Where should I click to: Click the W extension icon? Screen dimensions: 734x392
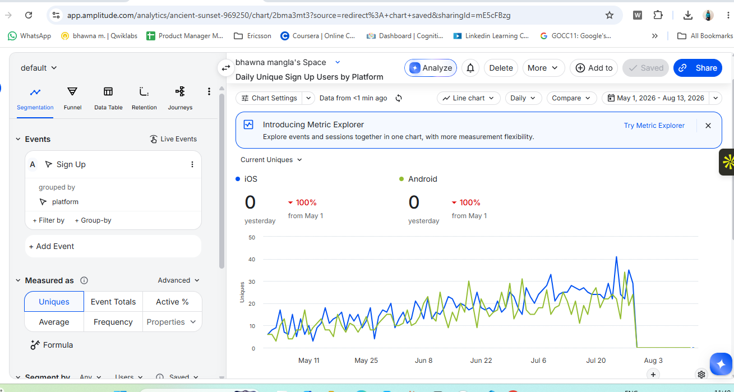point(638,15)
